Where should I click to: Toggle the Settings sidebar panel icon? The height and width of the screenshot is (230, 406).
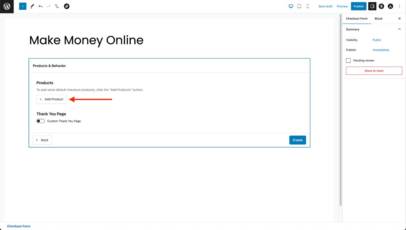(x=372, y=7)
